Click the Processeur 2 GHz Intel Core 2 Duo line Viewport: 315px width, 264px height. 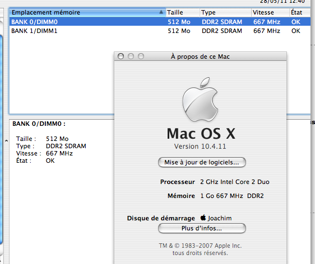point(215,182)
